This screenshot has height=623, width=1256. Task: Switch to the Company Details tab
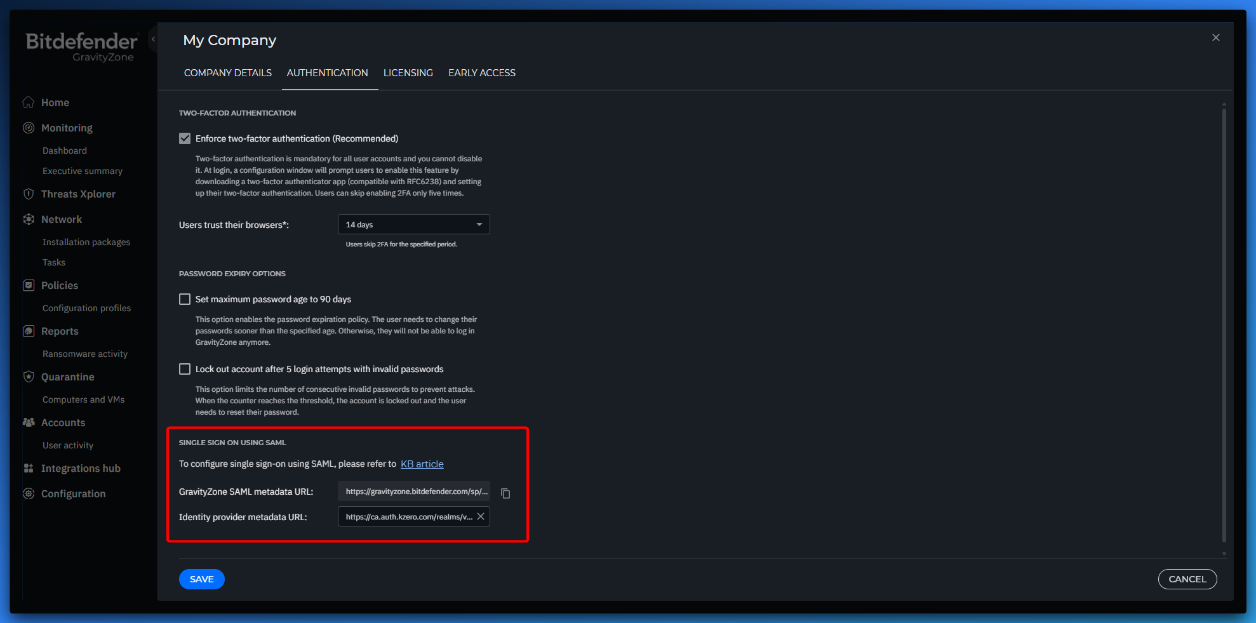click(227, 73)
